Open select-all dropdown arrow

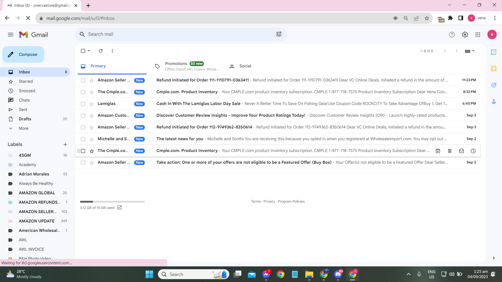(x=89, y=51)
